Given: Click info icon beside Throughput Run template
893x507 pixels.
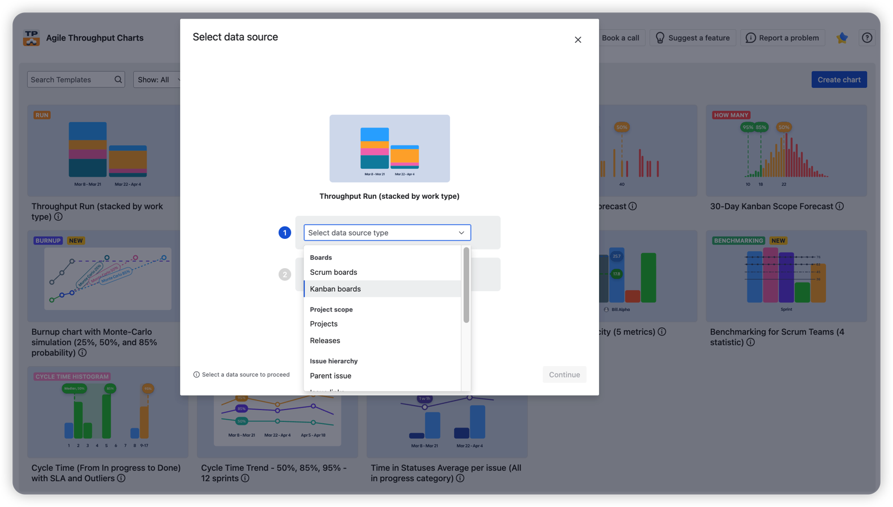Looking at the screenshot, I should 59,217.
